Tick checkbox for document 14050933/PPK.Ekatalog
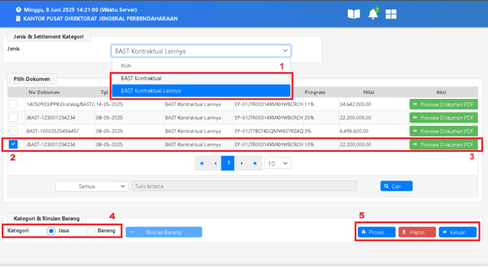Image resolution: width=488 pixels, height=267 pixels. 14,104
